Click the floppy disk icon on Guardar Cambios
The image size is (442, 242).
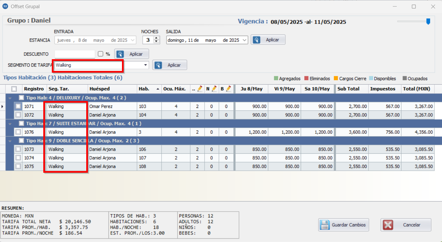(325, 225)
